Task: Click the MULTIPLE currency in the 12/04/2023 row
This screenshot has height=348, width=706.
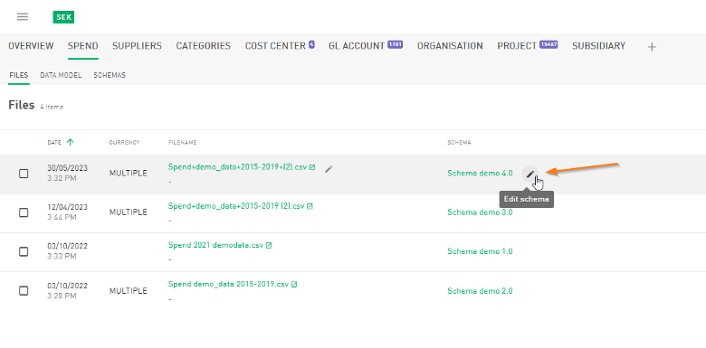Action: [129, 212]
